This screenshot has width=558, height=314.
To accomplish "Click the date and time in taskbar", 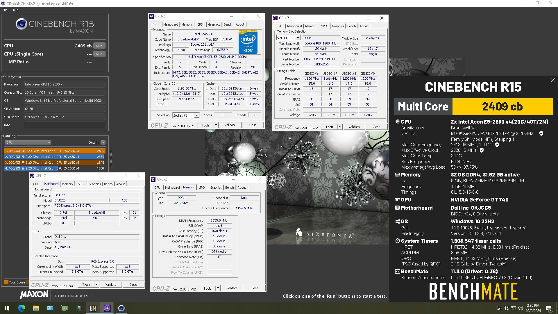I will click(x=533, y=308).
